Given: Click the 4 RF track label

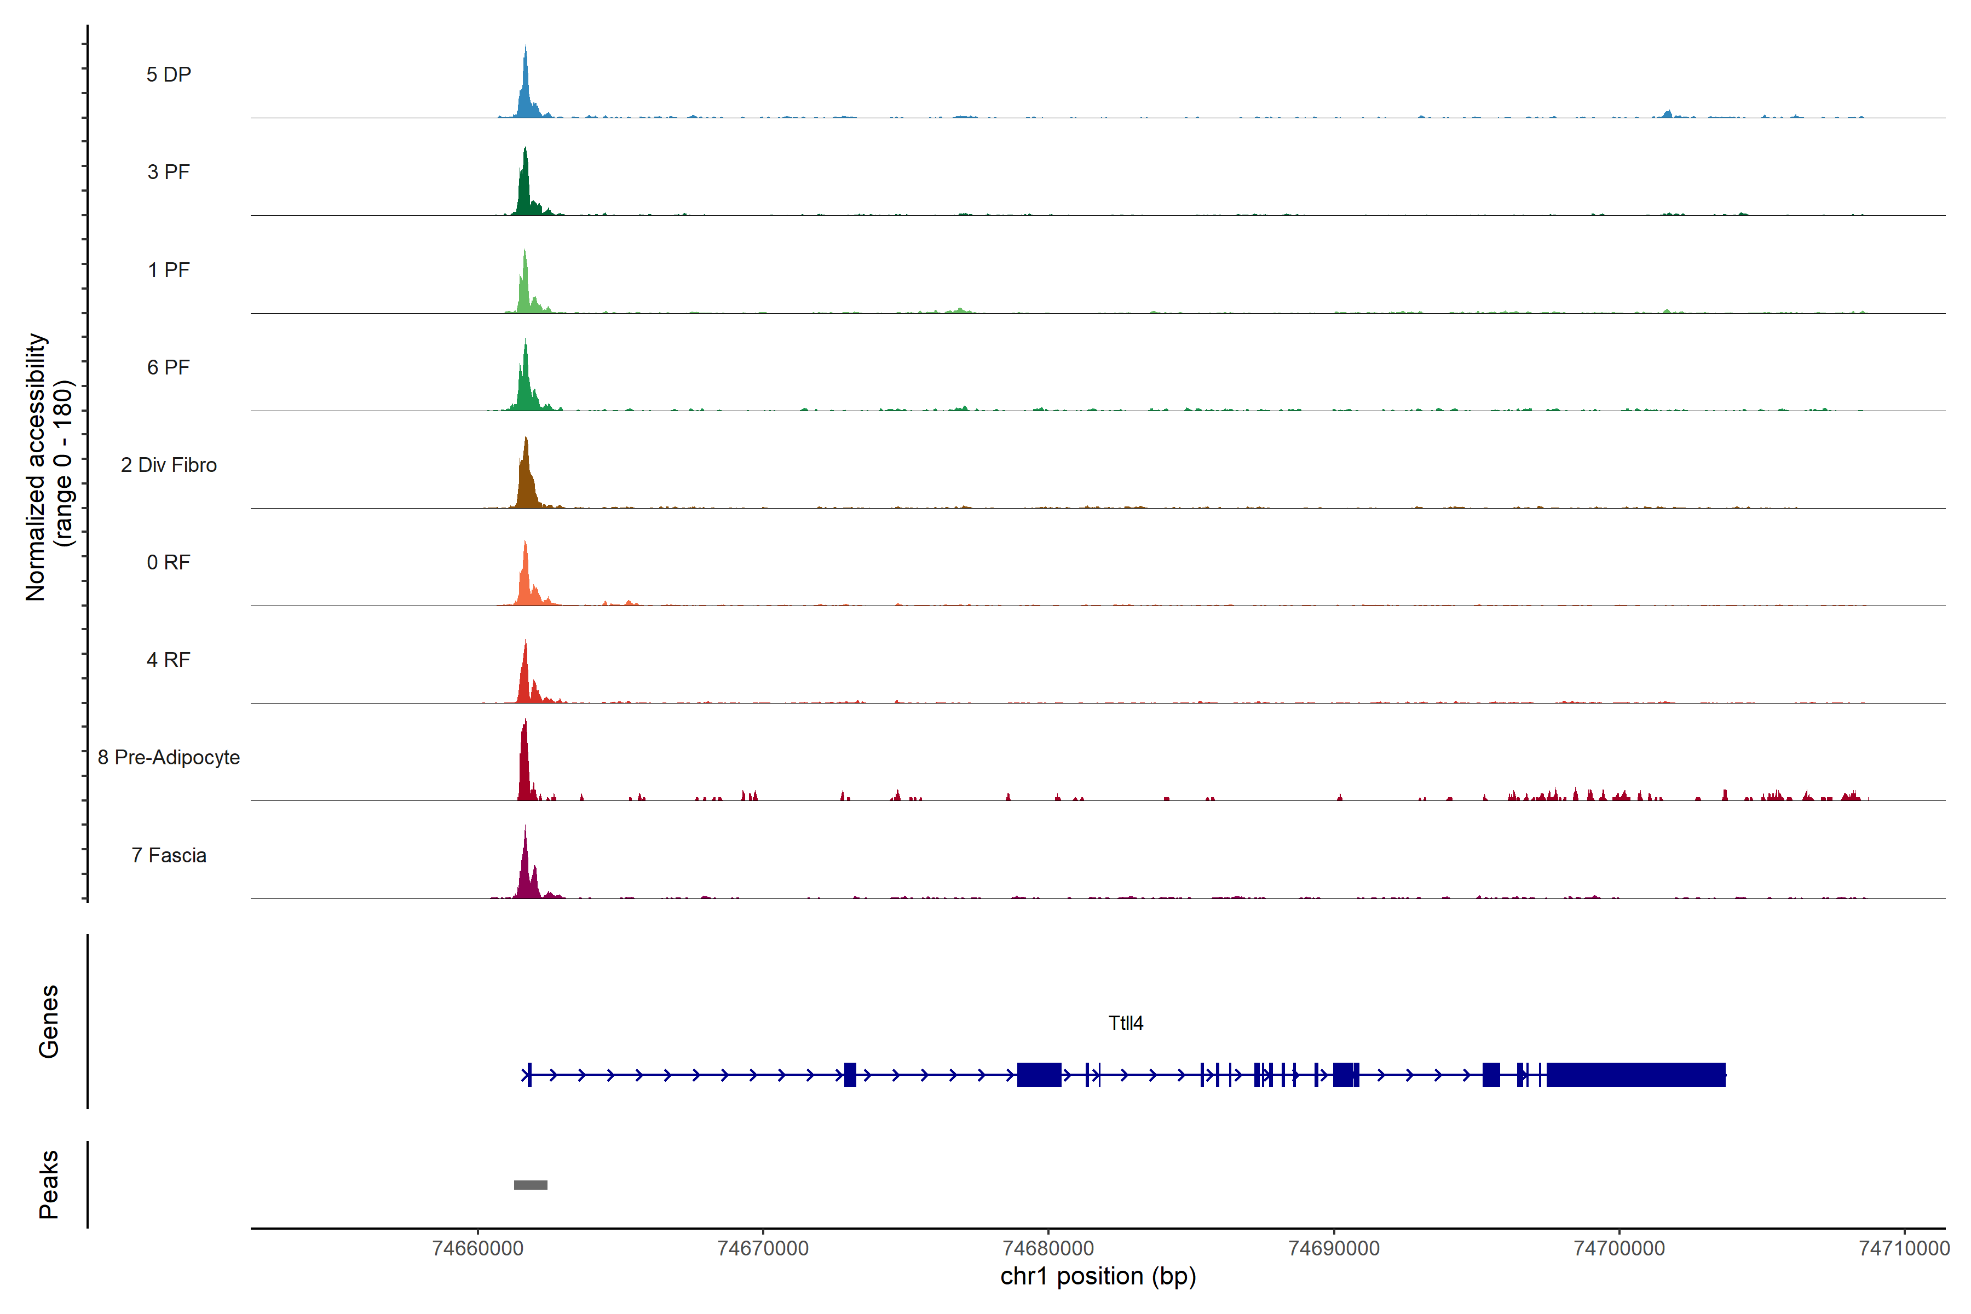Looking at the screenshot, I should (169, 660).
